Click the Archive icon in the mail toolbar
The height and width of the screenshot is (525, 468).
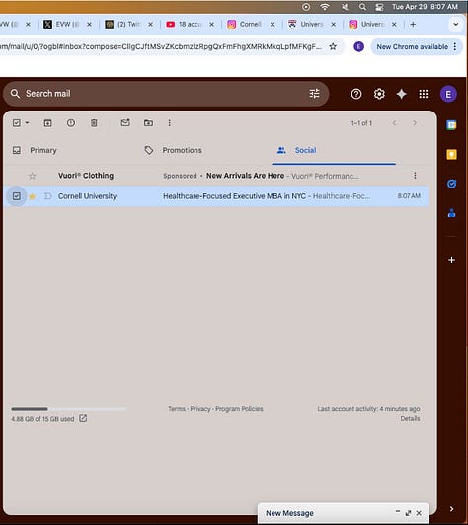click(x=48, y=123)
